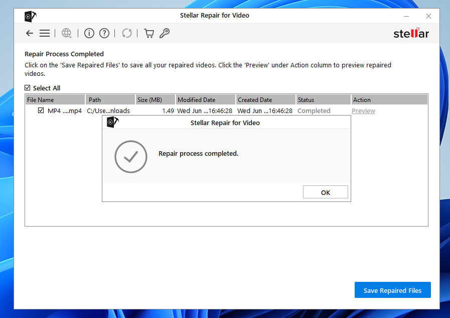Uncheck the MP4 file row checkbox
450x318 pixels.
[41, 111]
